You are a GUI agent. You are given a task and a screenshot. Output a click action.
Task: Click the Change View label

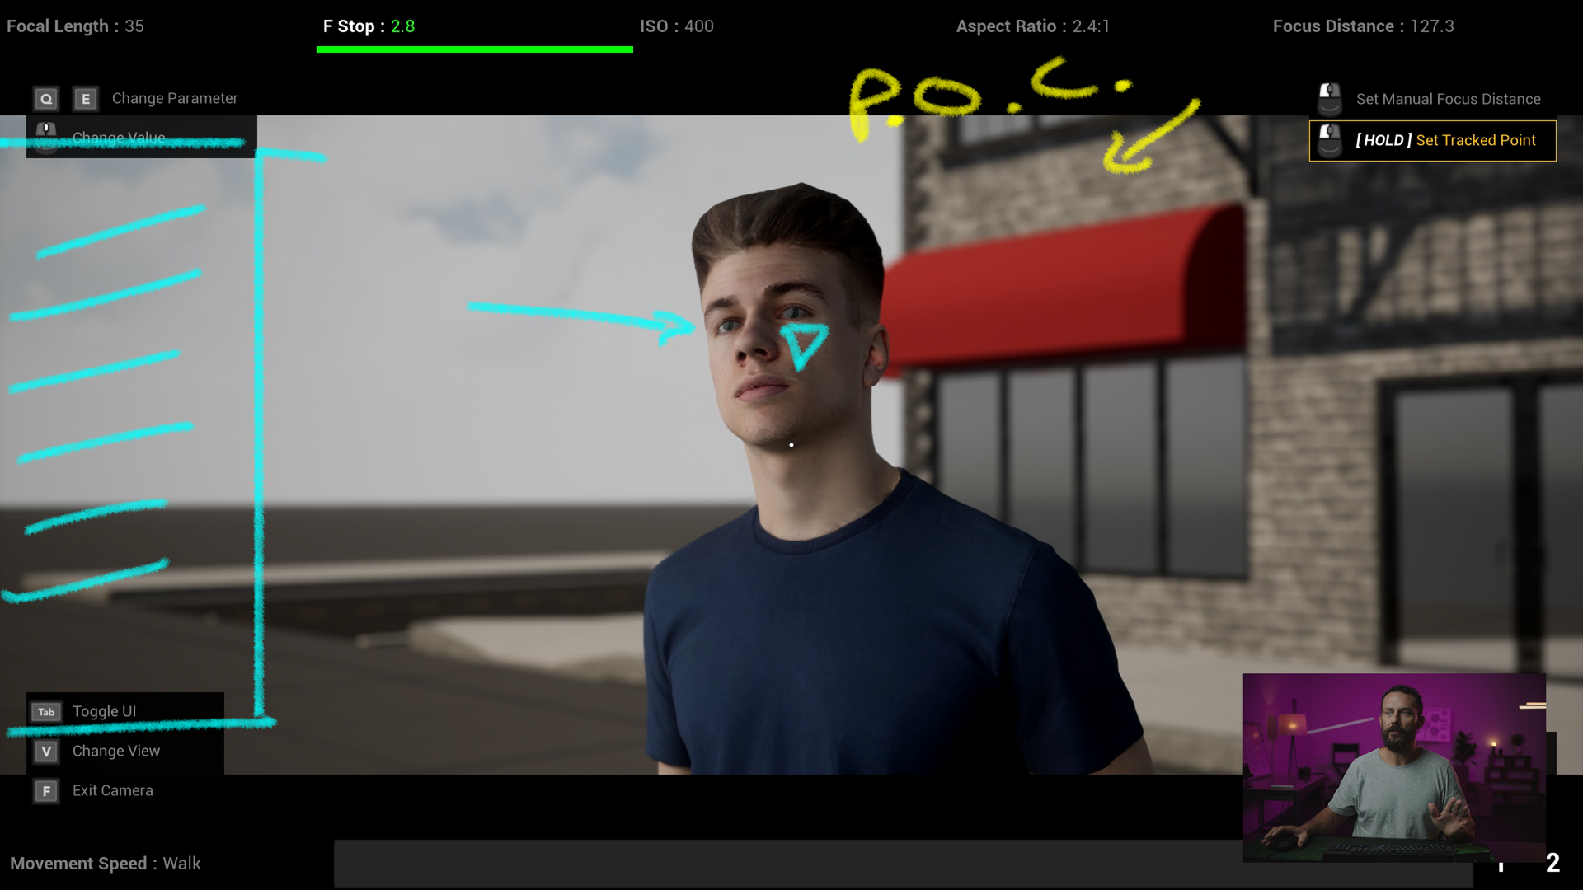pos(116,751)
